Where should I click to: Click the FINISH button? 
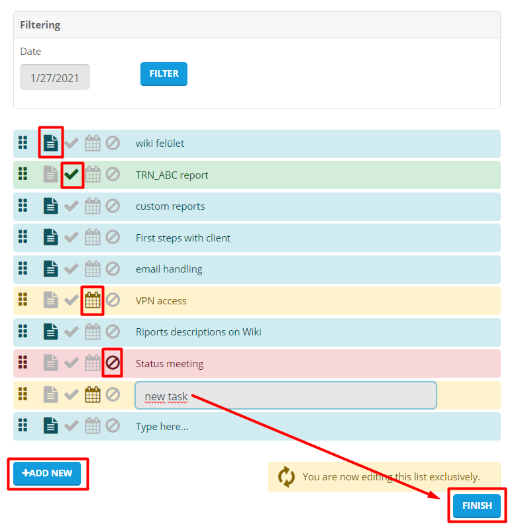pos(477,506)
